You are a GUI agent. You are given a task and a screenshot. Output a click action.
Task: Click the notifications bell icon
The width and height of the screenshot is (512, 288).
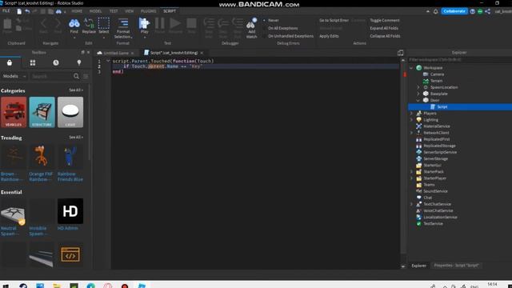coord(435,11)
